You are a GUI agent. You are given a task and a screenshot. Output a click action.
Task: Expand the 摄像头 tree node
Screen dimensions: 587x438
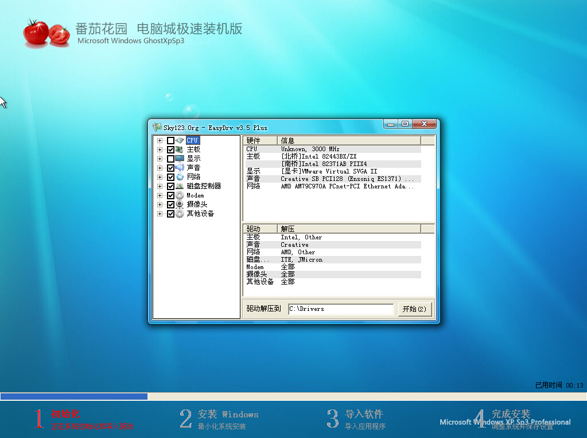(160, 204)
